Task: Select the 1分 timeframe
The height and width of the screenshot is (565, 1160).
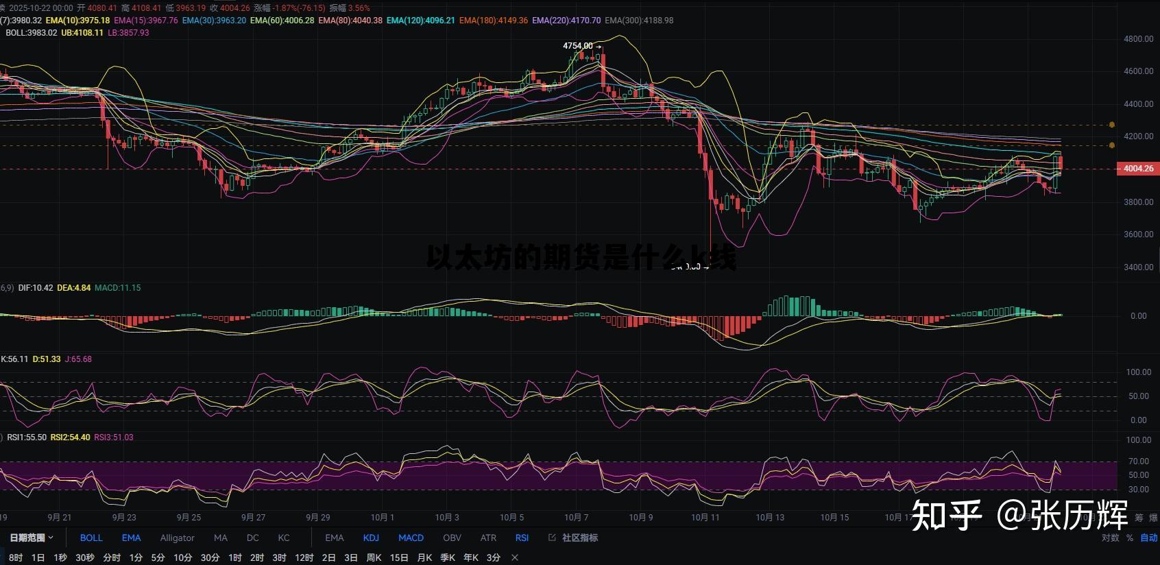Action: [136, 558]
